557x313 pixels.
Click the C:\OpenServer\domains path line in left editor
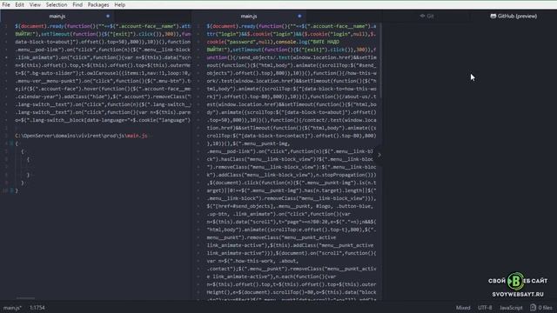(x=81, y=136)
